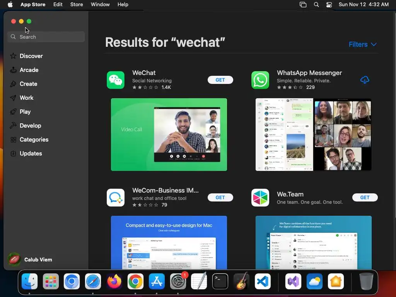Redownload WhatsApp via the cloud icon

pyautogui.click(x=365, y=80)
